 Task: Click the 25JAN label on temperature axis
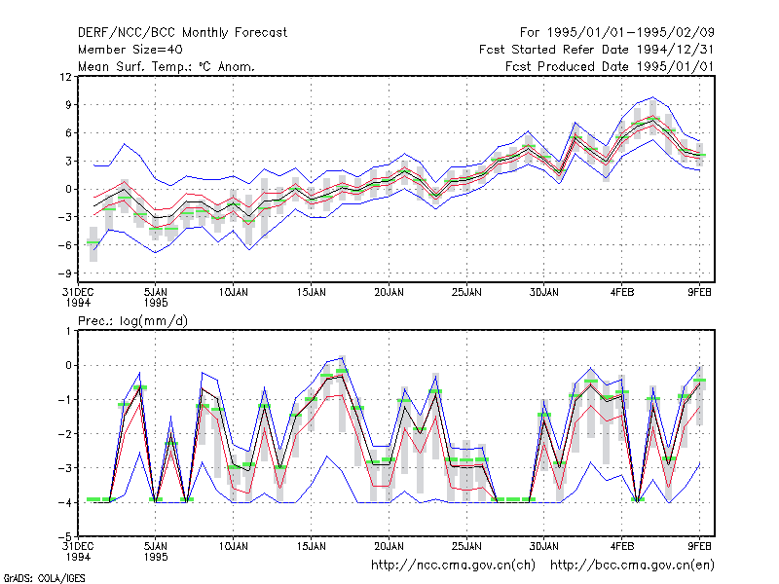[x=466, y=293]
